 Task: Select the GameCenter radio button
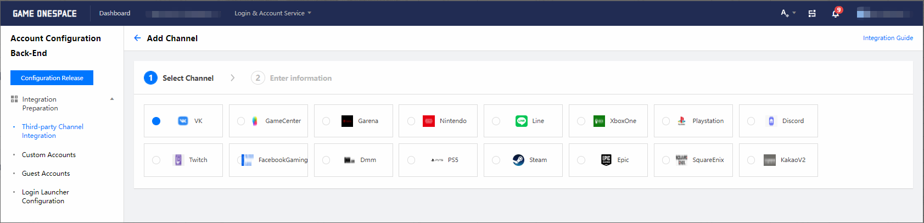click(241, 121)
